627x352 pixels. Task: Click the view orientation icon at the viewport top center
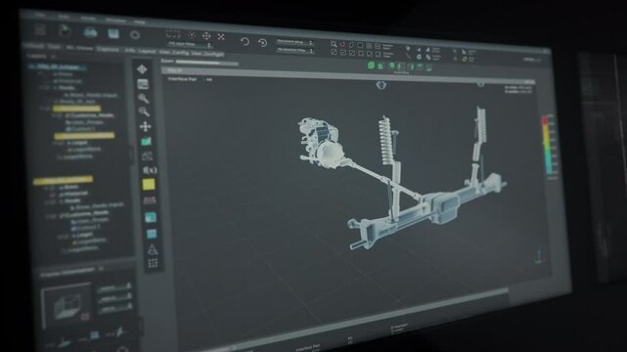click(x=381, y=85)
